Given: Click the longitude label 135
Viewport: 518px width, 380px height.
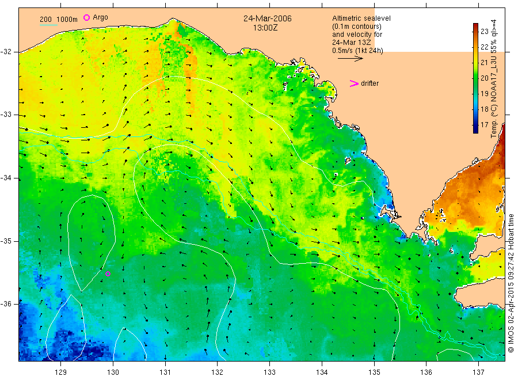Looking at the screenshot, I should coord(374,373).
